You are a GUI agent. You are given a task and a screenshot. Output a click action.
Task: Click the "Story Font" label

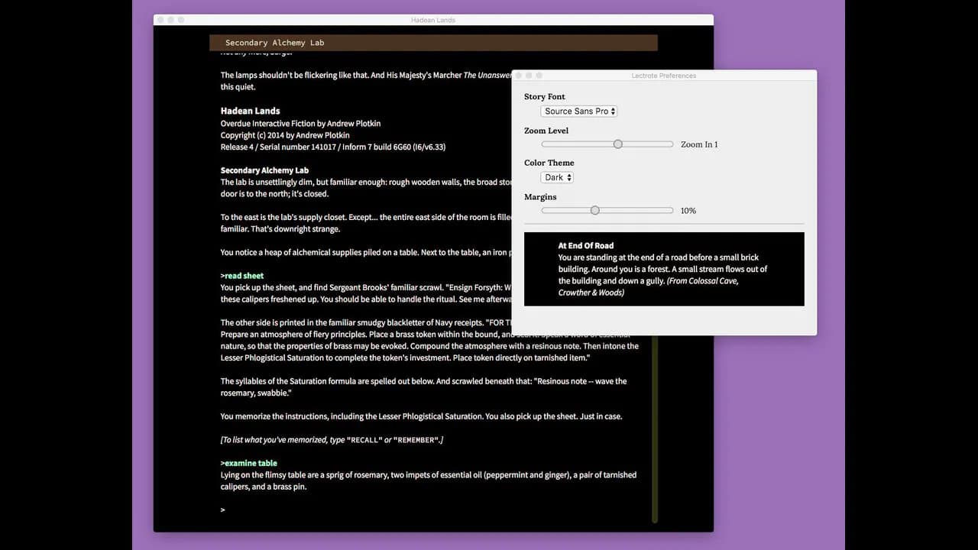coord(545,97)
